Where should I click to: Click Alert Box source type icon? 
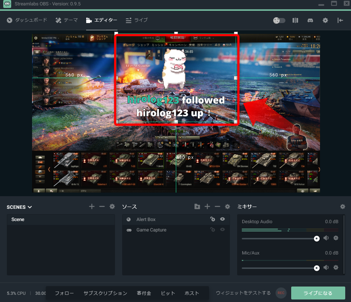[129, 220]
